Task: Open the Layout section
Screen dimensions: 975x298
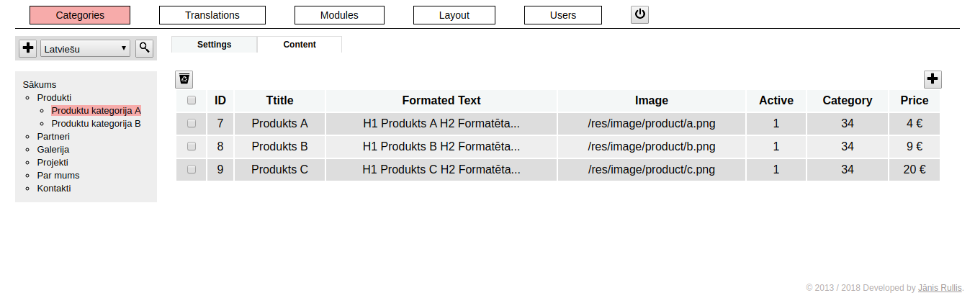Action: click(454, 15)
